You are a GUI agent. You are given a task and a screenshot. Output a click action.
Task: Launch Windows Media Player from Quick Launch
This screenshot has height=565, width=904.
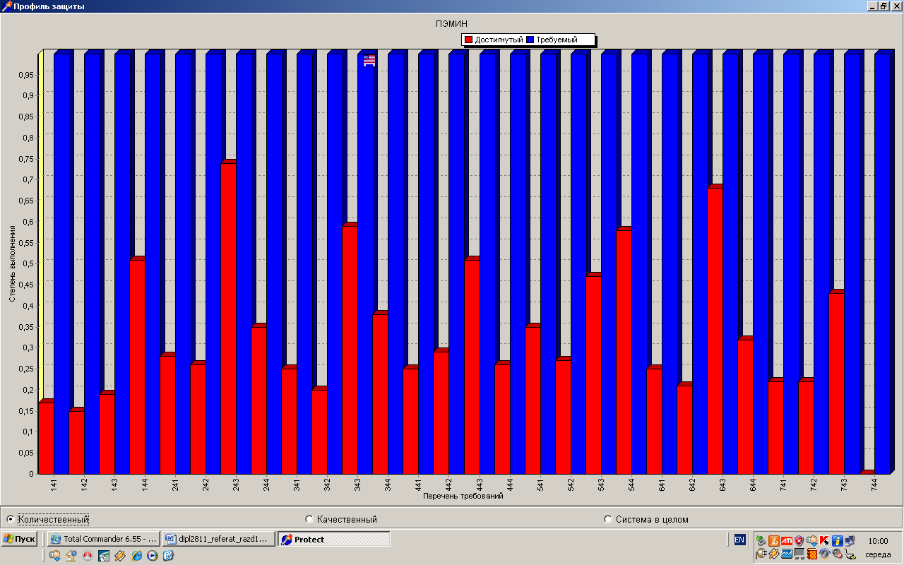152,556
